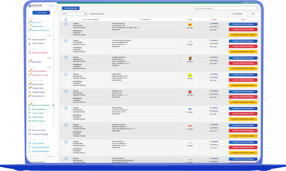Click the Nuovo DDT sidebar icon
Screen dimensions: 286x171
click(x=29, y=22)
